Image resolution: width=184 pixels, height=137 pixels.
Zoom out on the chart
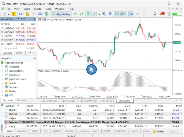pos(110,14)
